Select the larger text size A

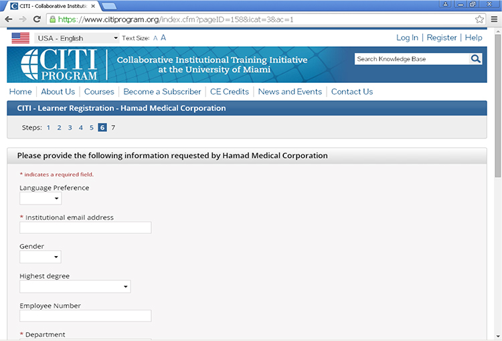[x=163, y=37]
